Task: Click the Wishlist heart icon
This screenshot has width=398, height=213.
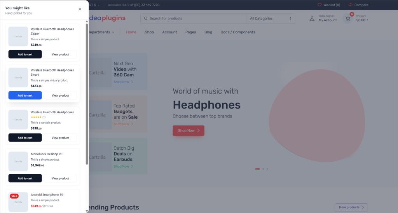Action: pos(319,5)
